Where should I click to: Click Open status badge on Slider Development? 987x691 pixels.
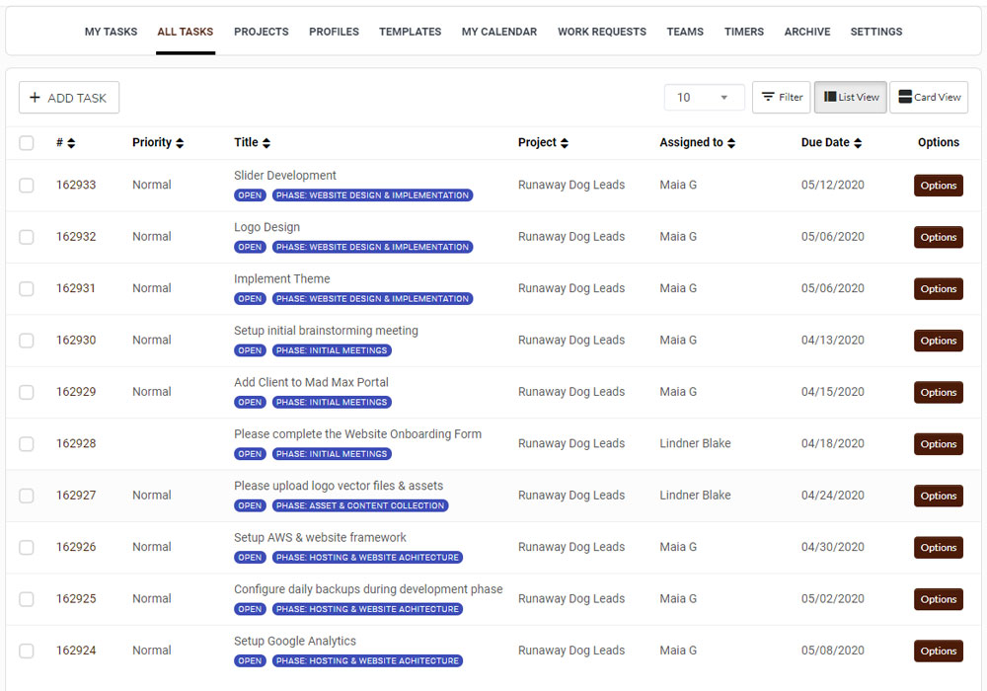[250, 195]
